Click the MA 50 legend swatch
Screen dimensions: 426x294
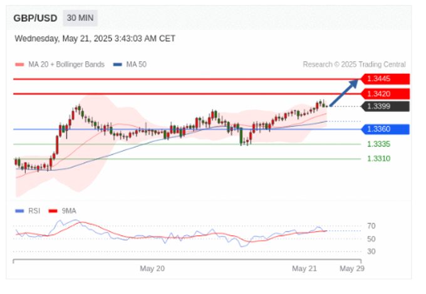(x=118, y=64)
